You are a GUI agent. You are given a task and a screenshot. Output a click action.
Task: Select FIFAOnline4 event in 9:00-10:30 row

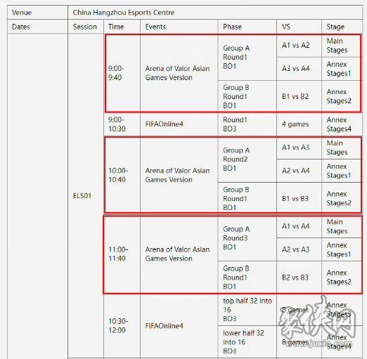point(179,124)
